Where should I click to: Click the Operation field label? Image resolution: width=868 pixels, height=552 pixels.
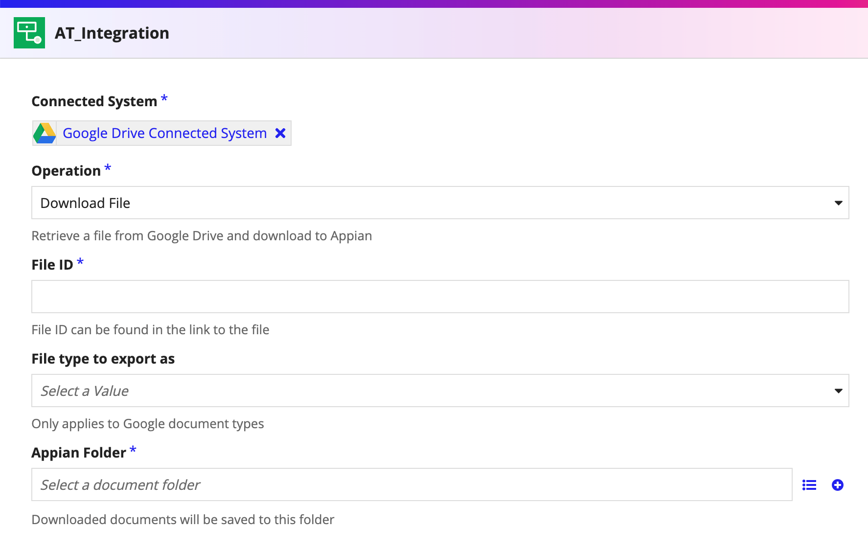(x=66, y=171)
